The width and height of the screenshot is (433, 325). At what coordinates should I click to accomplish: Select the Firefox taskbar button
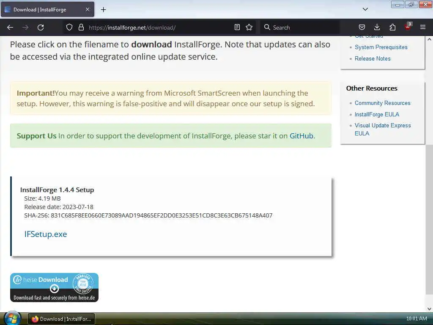61,319
